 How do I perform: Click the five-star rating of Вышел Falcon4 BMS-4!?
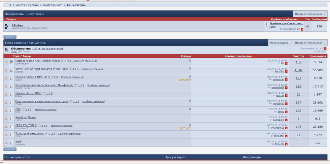(x=184, y=80)
